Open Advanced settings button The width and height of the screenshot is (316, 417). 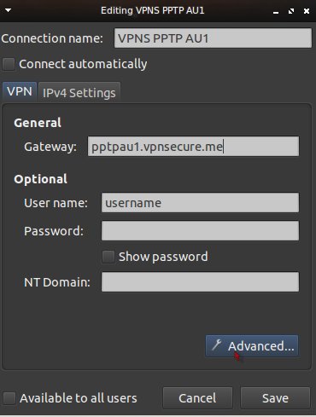pyautogui.click(x=252, y=346)
